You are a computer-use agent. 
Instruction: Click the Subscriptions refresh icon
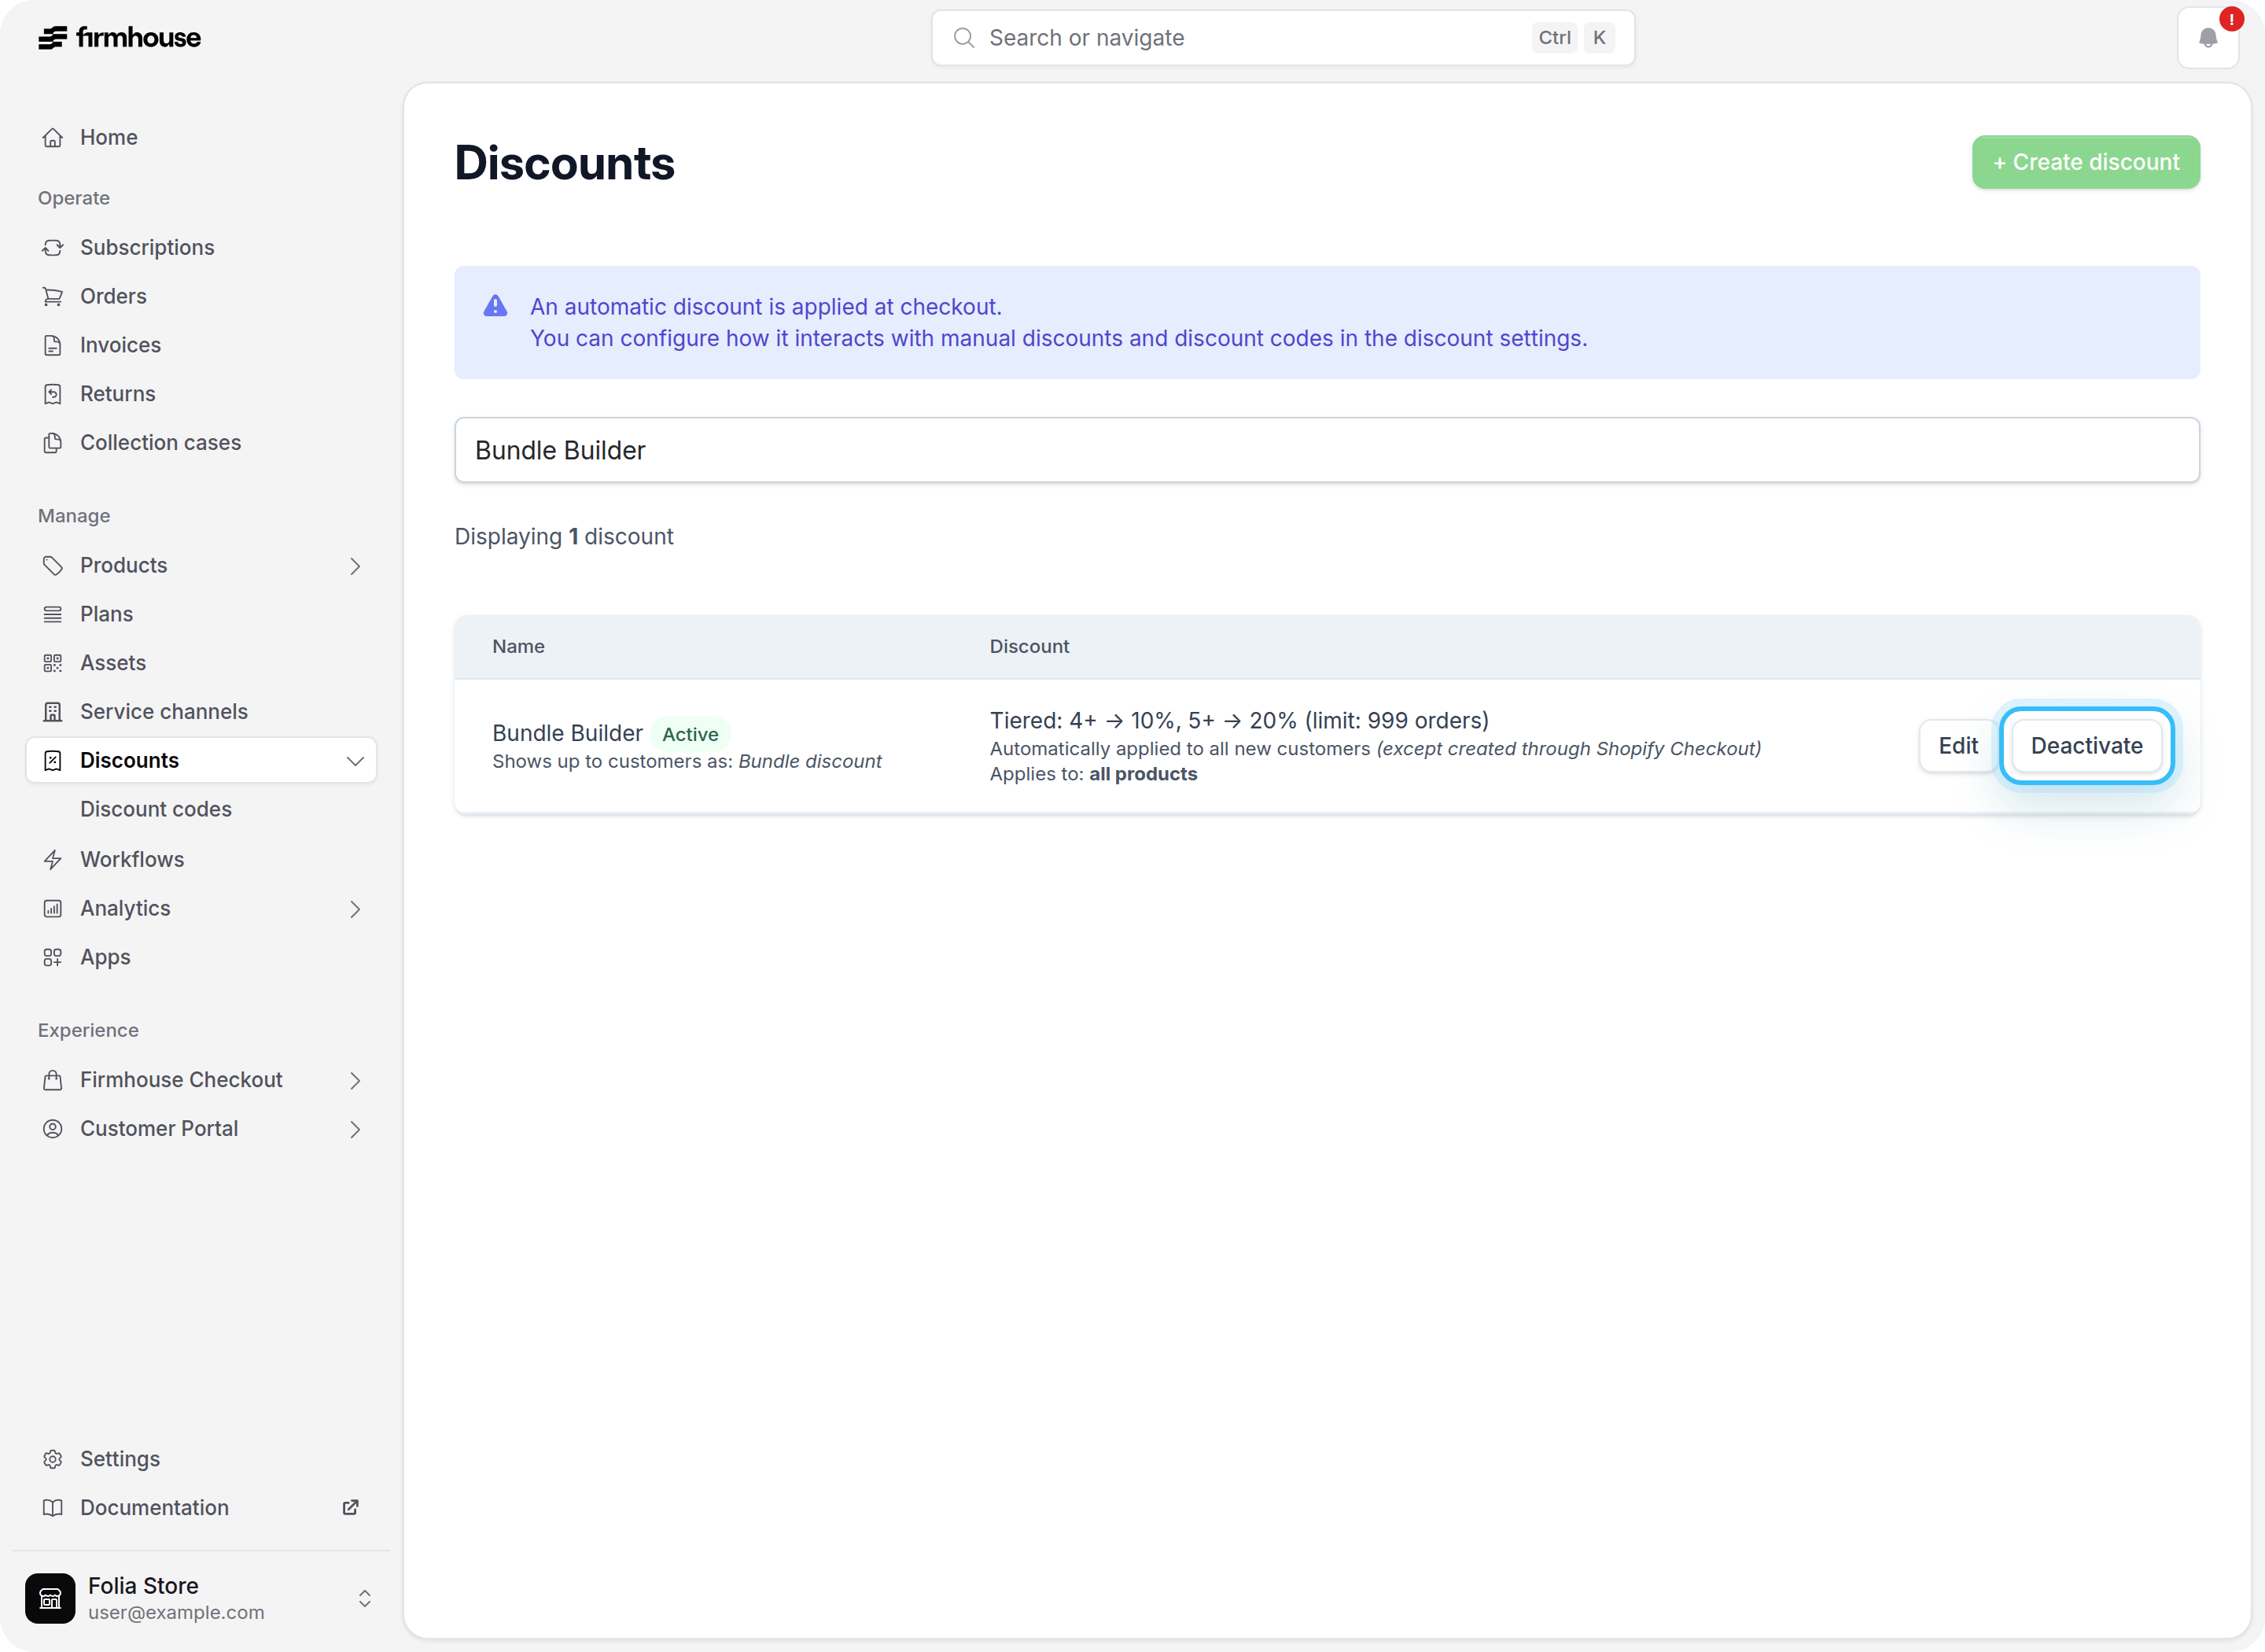point(53,248)
